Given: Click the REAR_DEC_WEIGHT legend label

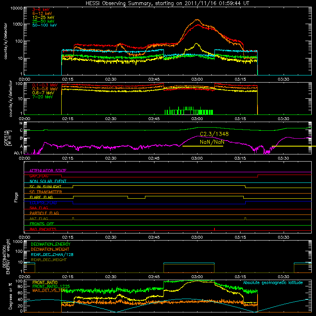Looking at the screenshot, I should pyautogui.click(x=49, y=260).
